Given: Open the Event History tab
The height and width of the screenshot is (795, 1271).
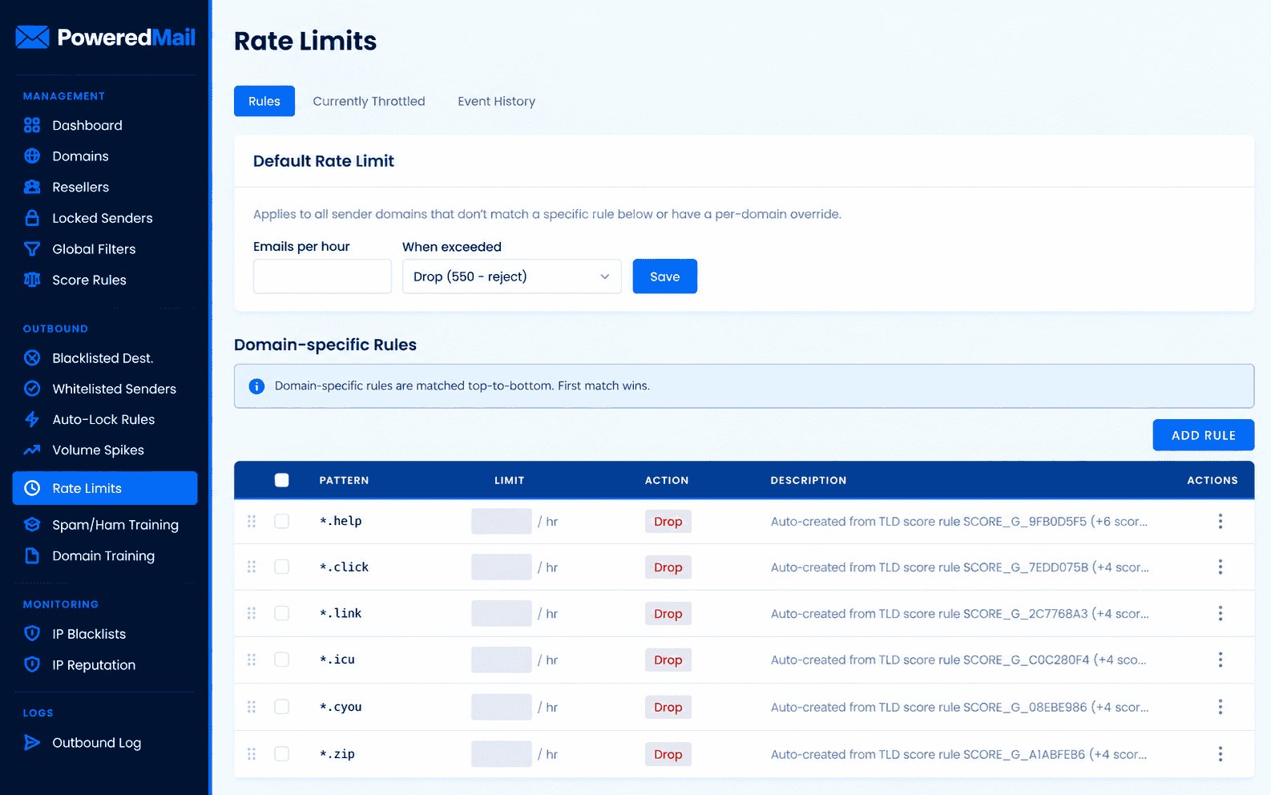Looking at the screenshot, I should pyautogui.click(x=497, y=101).
